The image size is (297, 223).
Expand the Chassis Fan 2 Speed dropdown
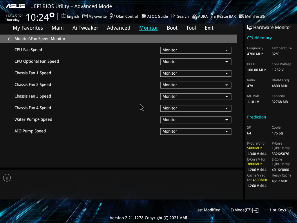[x=196, y=85]
